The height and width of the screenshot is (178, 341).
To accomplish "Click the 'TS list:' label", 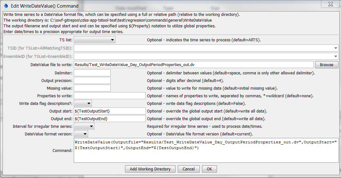I will tap(66, 40).
